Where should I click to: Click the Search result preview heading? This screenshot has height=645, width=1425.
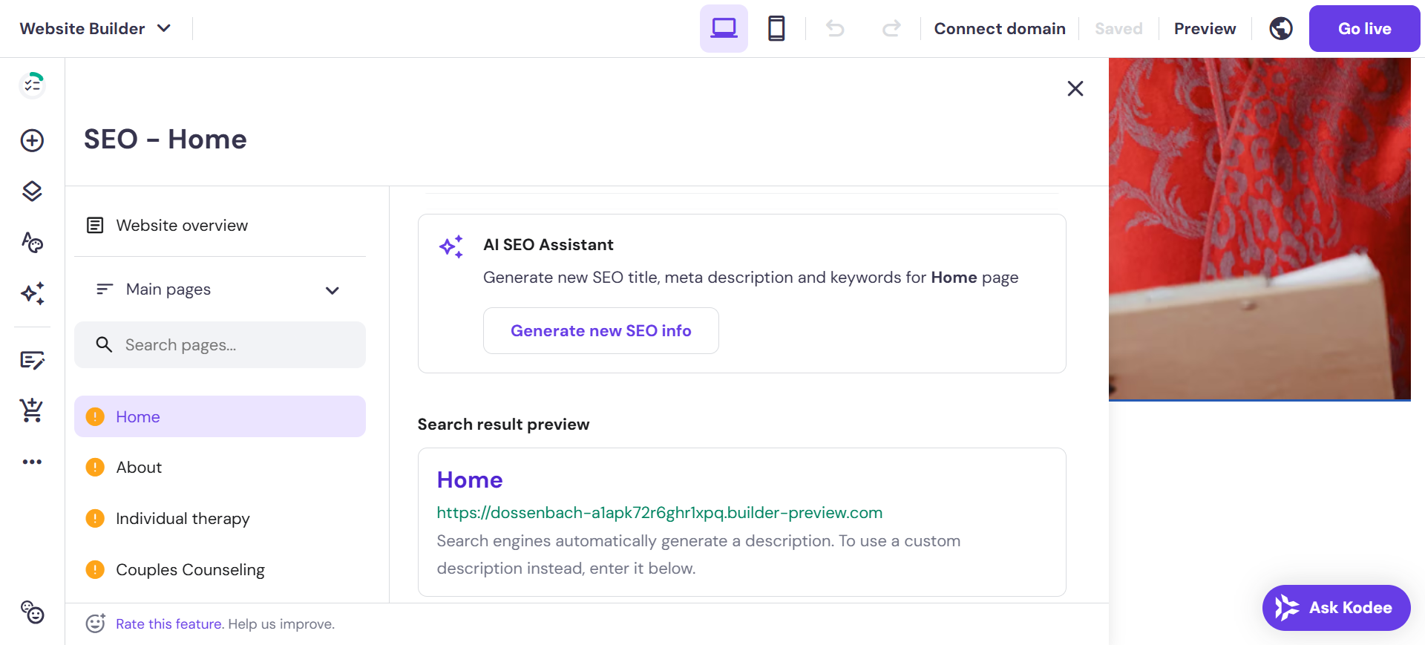coord(503,424)
